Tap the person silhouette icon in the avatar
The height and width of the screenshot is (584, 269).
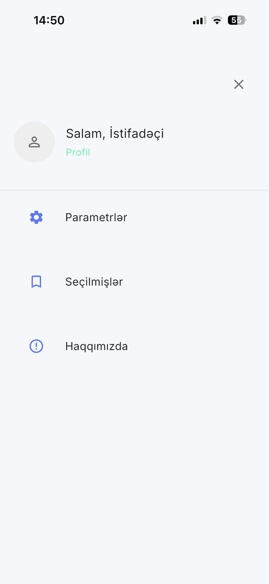tap(34, 142)
